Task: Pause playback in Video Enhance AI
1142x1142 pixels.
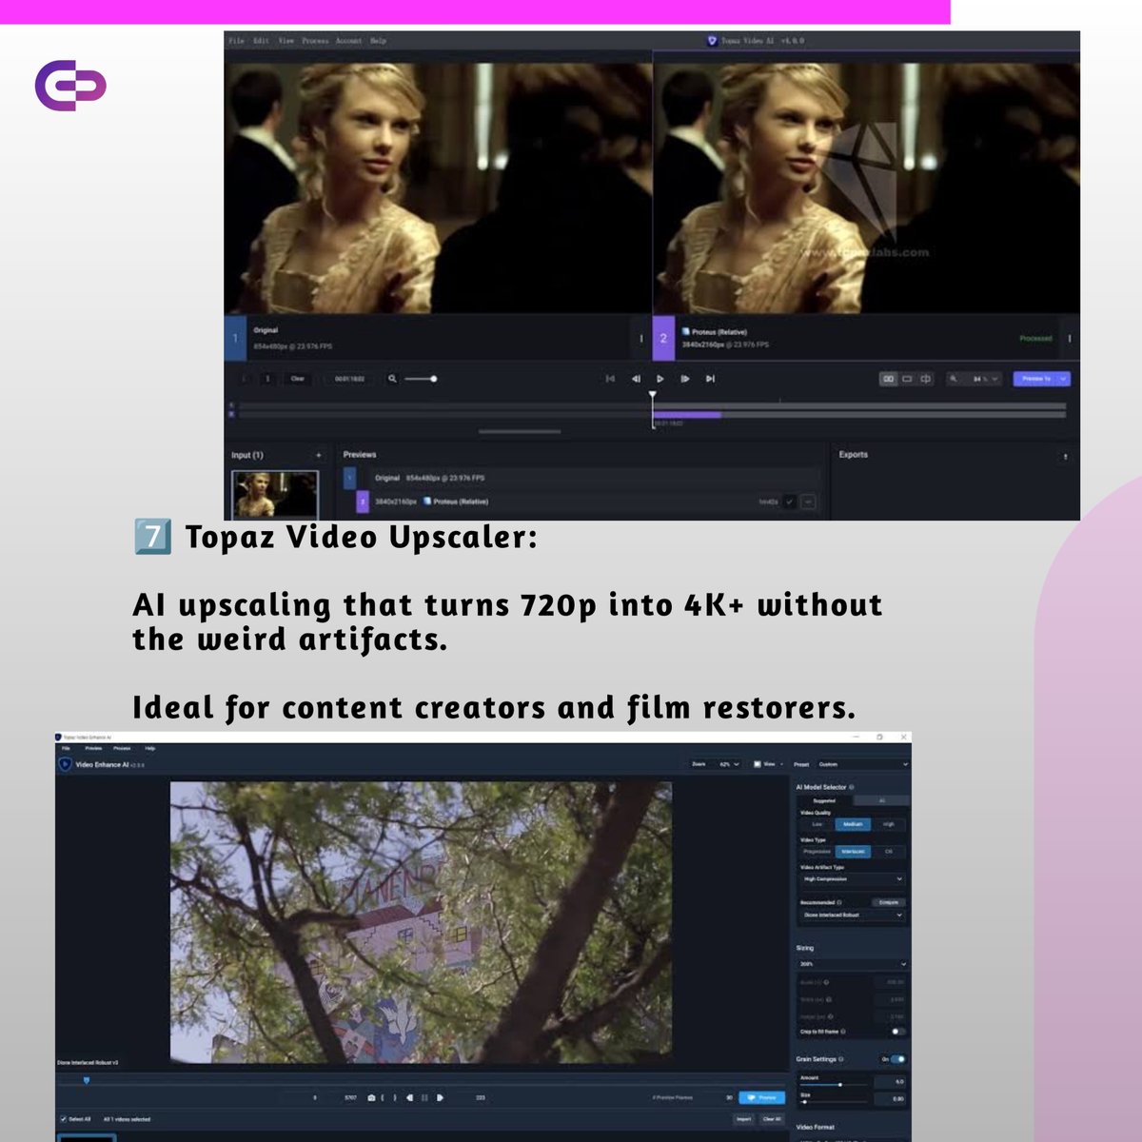Action: click(x=424, y=1097)
